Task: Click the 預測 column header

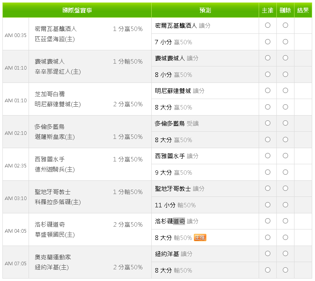Action: coord(205,10)
